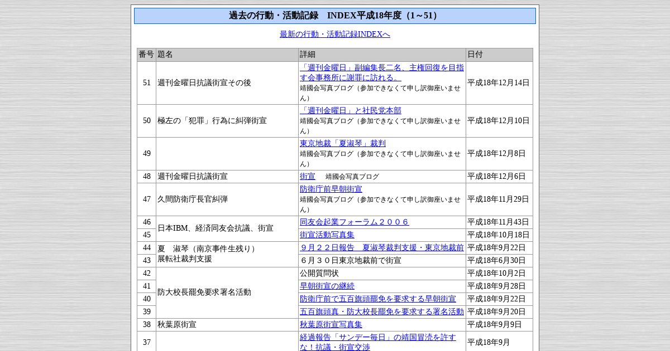Viewport: 670px width, 351px height.
Task: Open the 街宣活動写真集 link
Action: click(327, 235)
